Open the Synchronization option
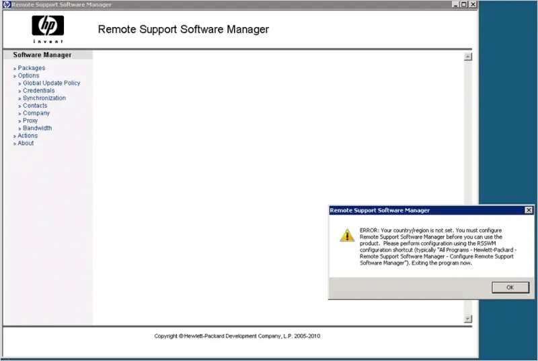Image resolution: width=538 pixels, height=361 pixels. click(x=44, y=98)
